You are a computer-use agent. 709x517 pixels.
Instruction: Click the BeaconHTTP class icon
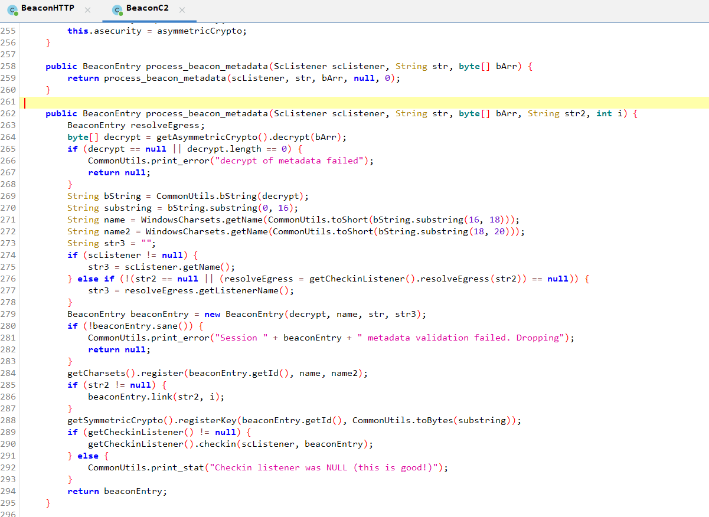(12, 9)
